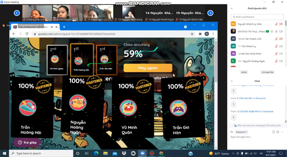Click the chat file attachment icon
The height and width of the screenshot is (157, 287).
(273, 132)
